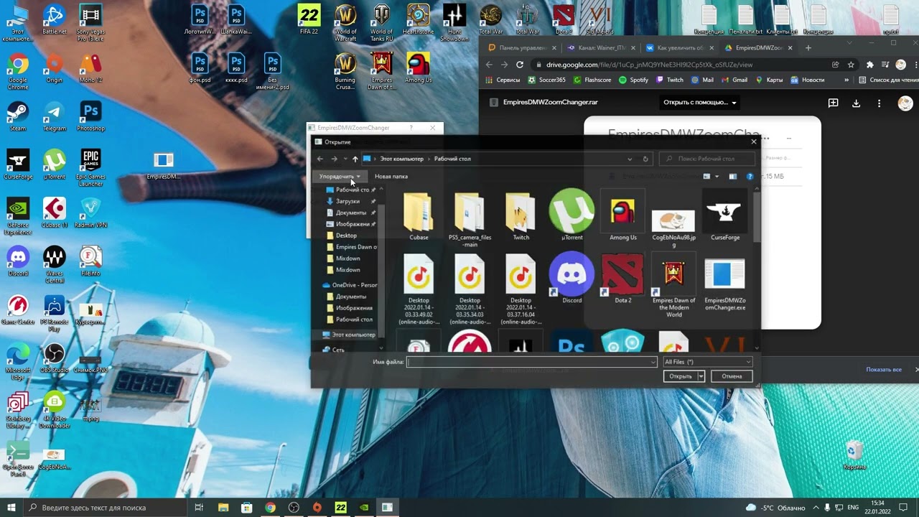Refresh the Open dialog address bar
This screenshot has width=919, height=517.
645,159
